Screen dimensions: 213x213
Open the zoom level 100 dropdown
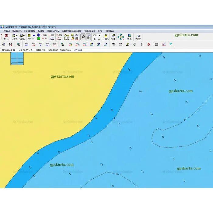(x=100, y=36)
